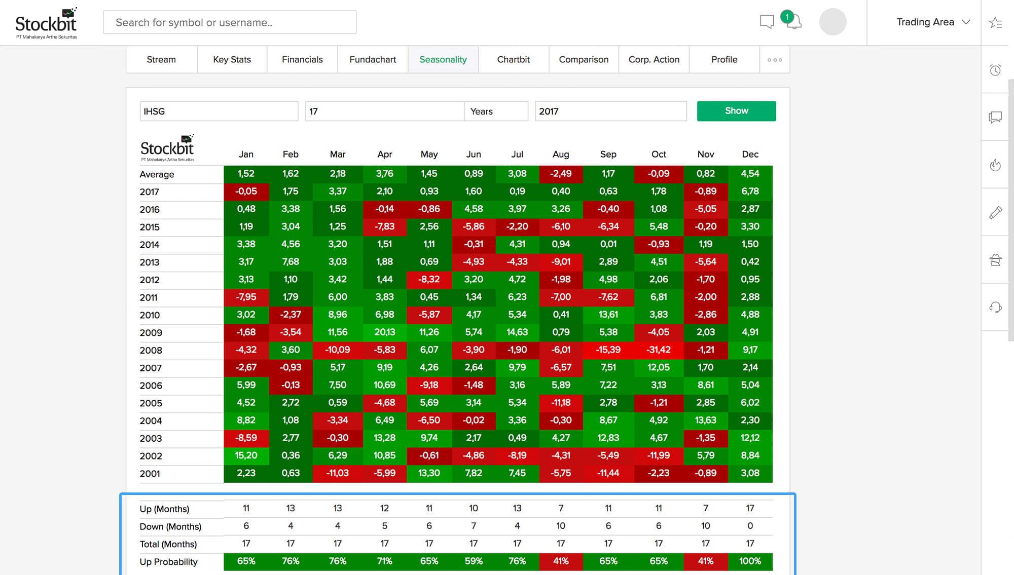Image resolution: width=1014 pixels, height=575 pixels.
Task: Click the -2,49 average August cell
Action: [561, 174]
